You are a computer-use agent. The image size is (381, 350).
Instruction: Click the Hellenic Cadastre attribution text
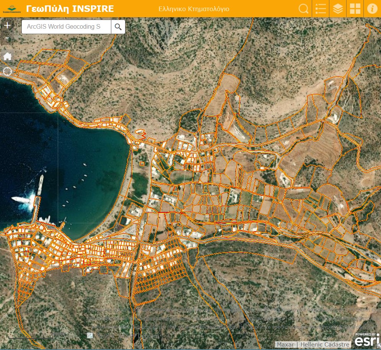(325, 345)
